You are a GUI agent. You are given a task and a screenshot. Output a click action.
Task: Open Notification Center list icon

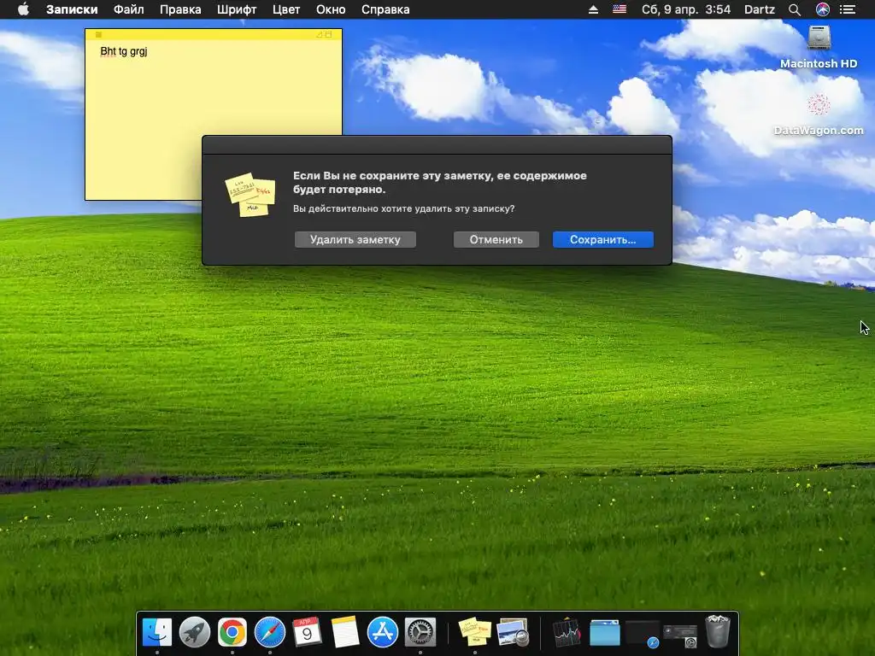(x=848, y=9)
